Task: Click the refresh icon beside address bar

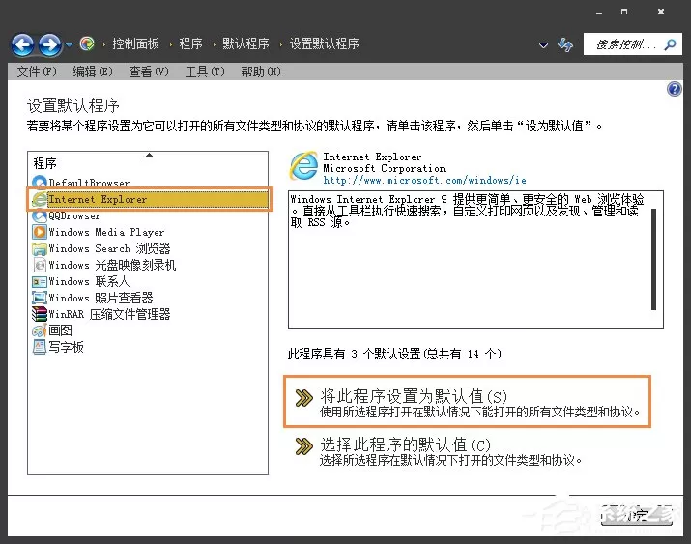Action: pos(565,44)
